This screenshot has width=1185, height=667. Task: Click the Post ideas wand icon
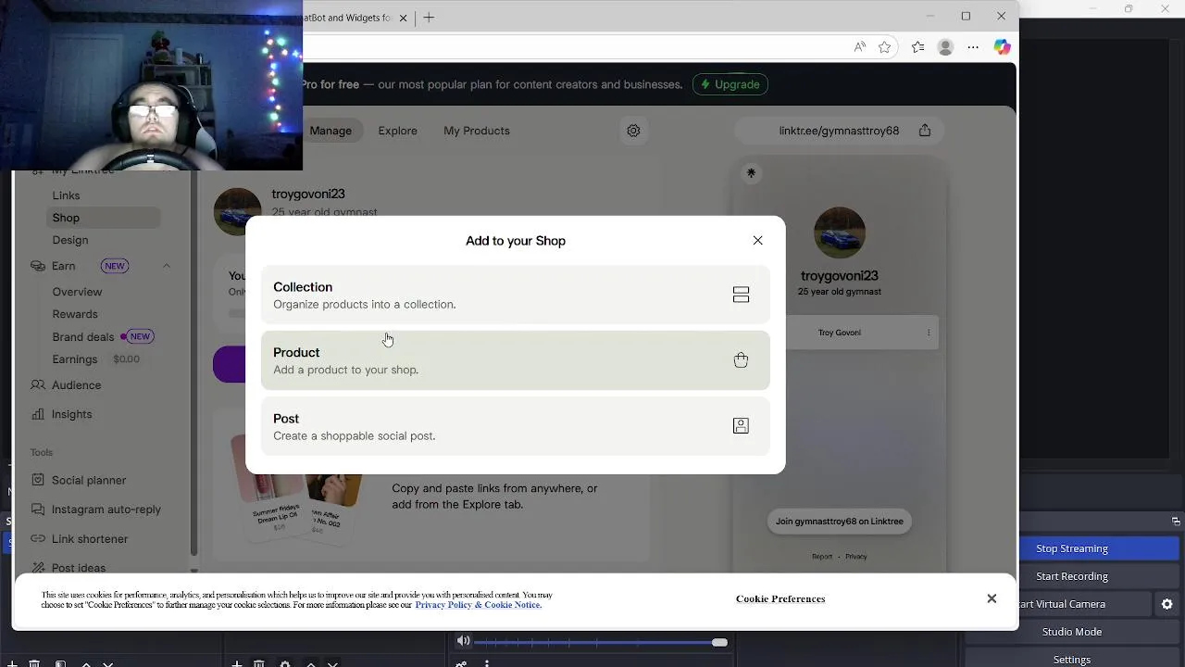[x=38, y=567]
